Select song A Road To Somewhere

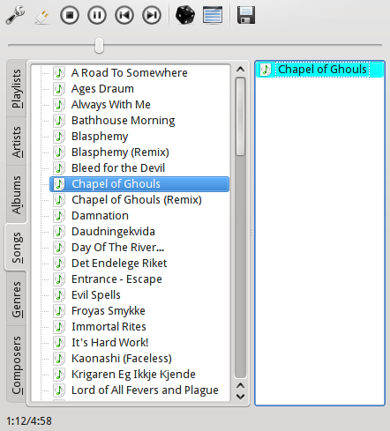click(x=130, y=72)
